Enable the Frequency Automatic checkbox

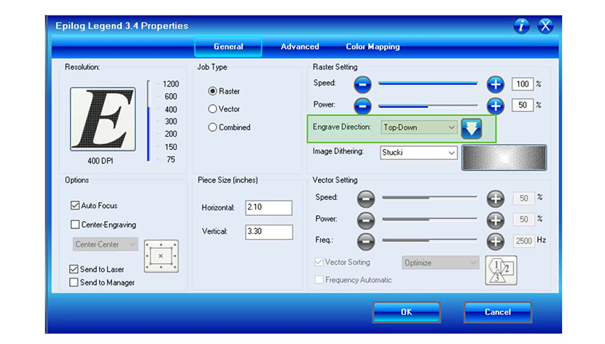click(319, 280)
